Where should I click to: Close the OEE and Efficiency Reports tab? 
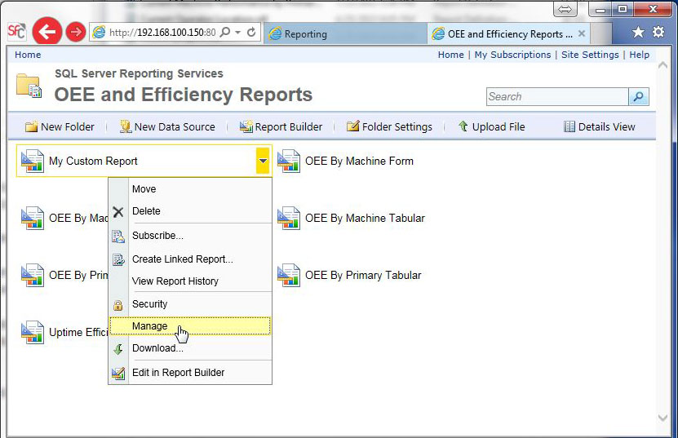click(x=582, y=33)
